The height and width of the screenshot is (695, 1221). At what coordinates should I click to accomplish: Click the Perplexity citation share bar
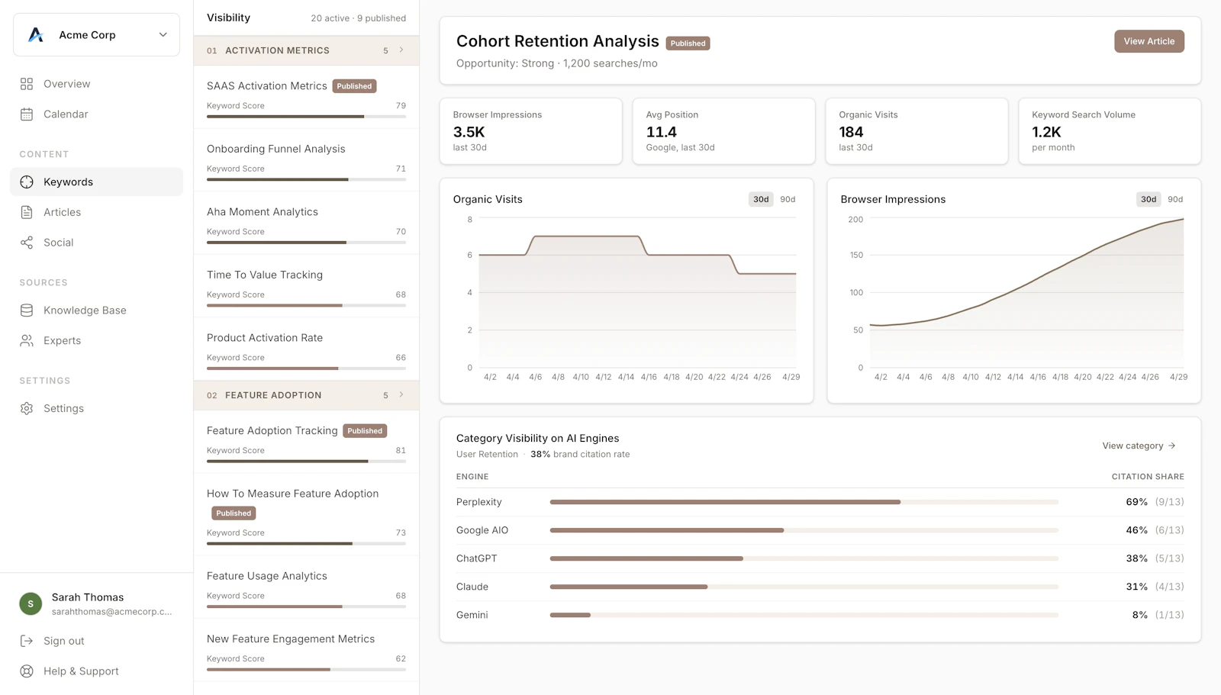click(804, 502)
